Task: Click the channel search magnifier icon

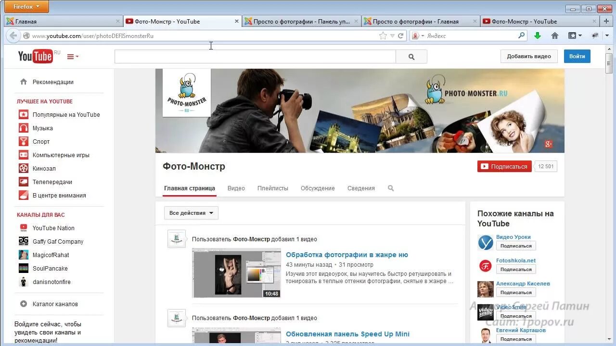Action: [391, 188]
